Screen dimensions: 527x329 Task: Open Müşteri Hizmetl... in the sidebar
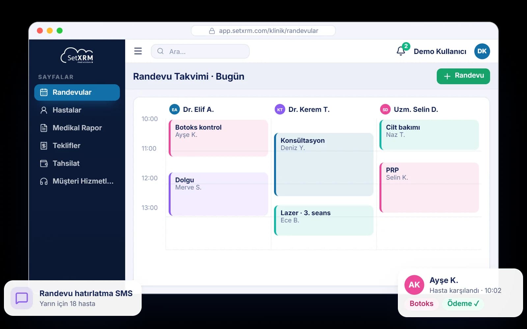77,181
